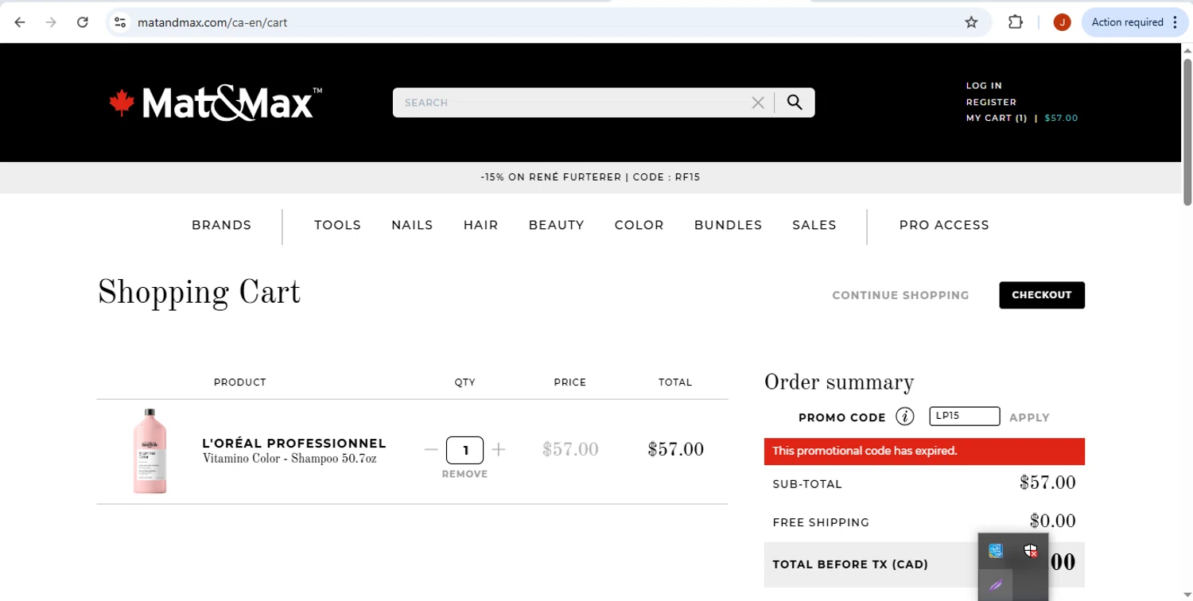Image resolution: width=1193 pixels, height=601 pixels.
Task: Open My Cart (1) link
Action: (x=997, y=118)
